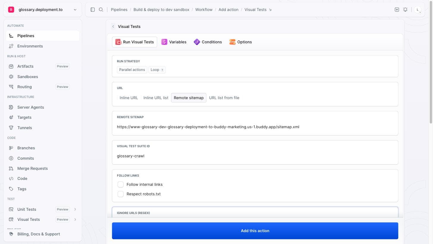Click the plus icon in top bar
The height and width of the screenshot is (244, 433).
click(x=397, y=9)
